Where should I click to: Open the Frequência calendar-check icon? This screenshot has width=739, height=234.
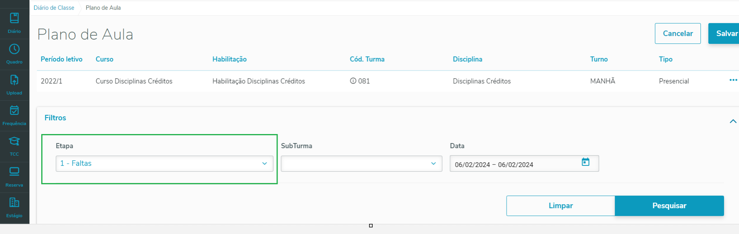point(14,111)
